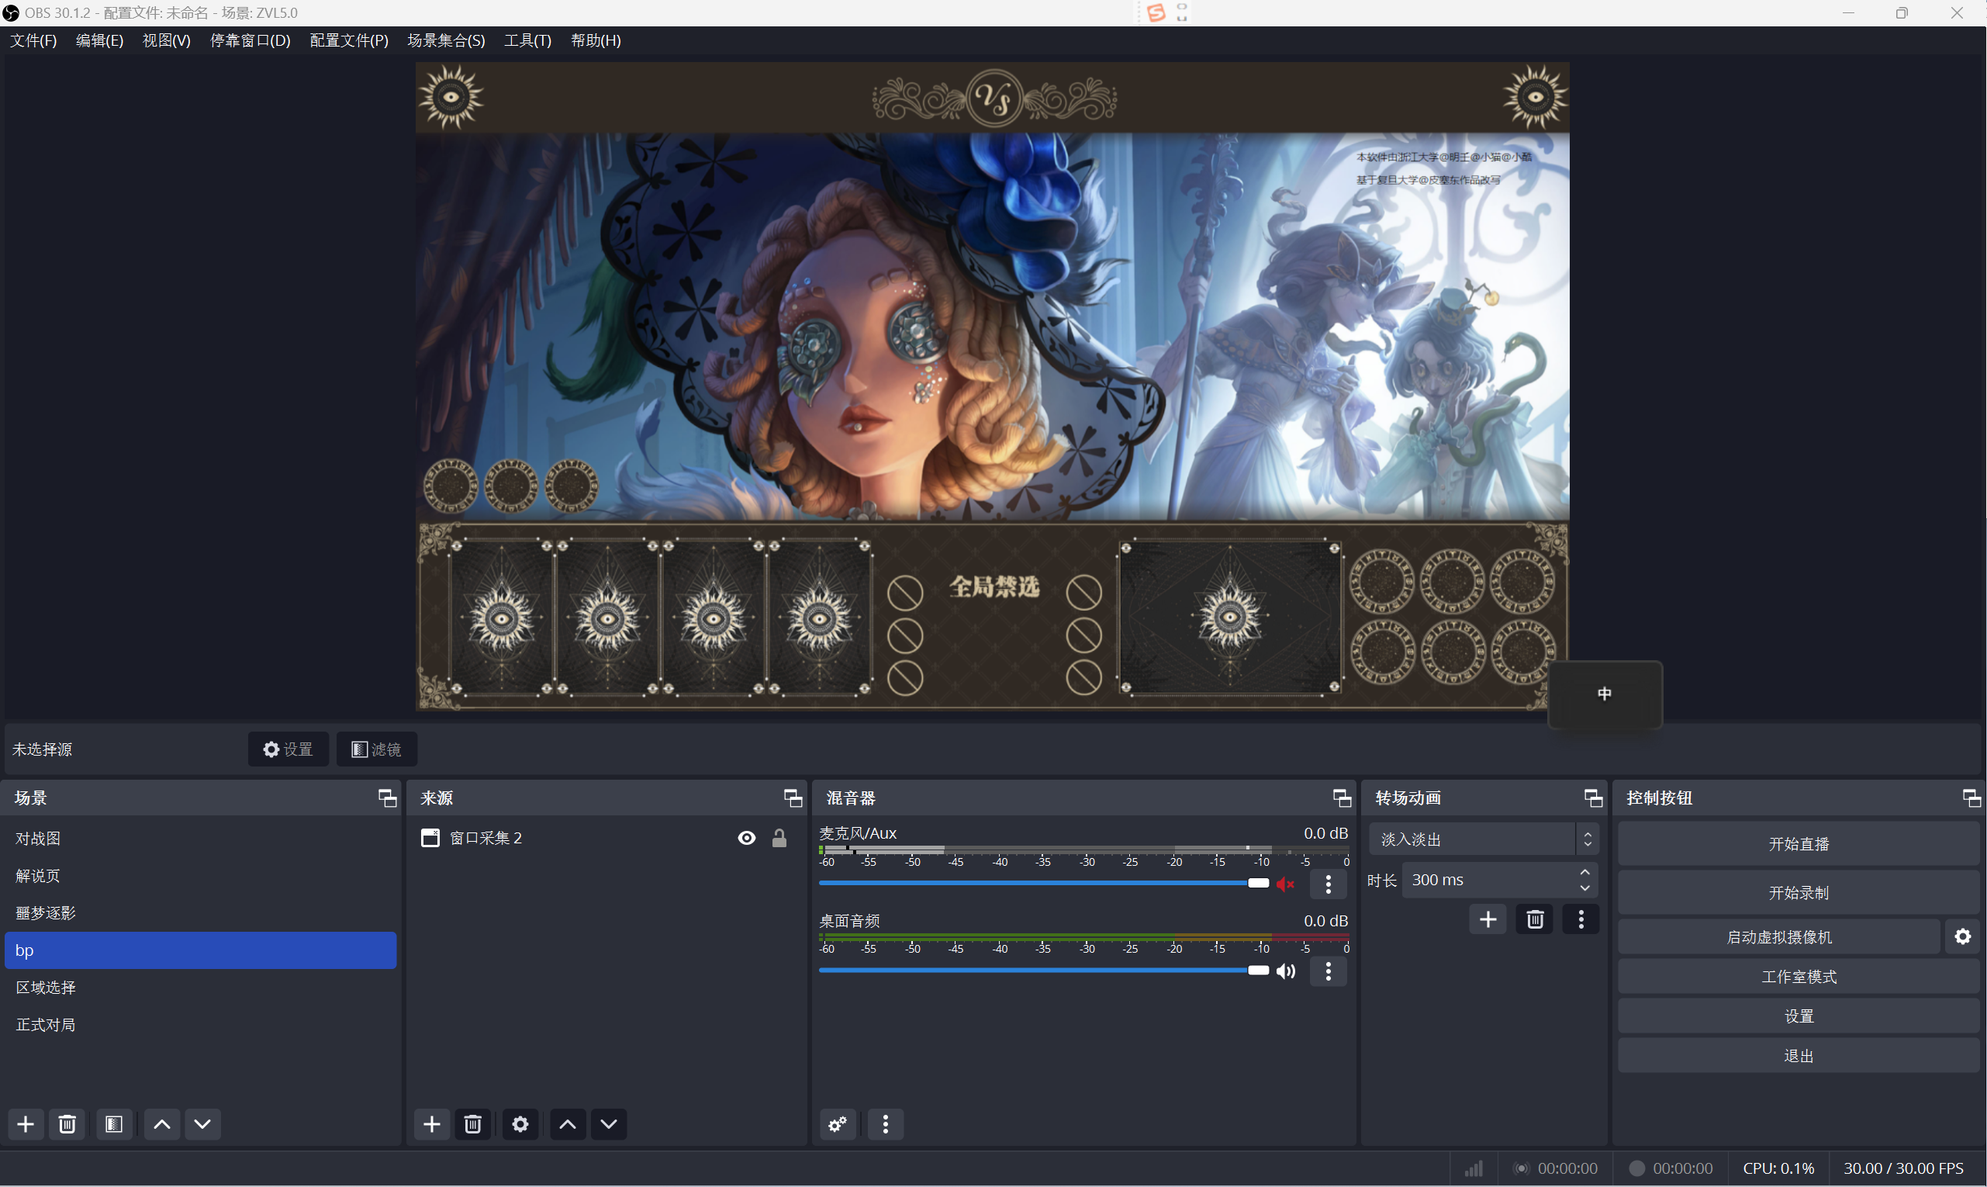Open advanced audio properties gears icon

coord(838,1124)
